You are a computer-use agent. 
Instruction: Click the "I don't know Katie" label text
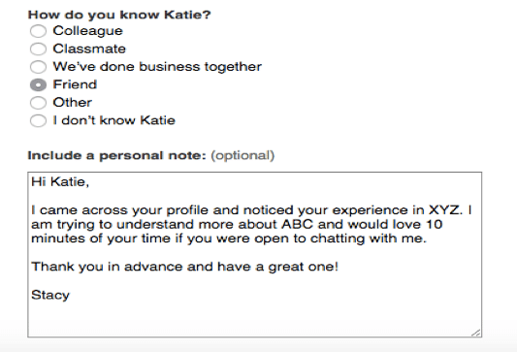(114, 120)
